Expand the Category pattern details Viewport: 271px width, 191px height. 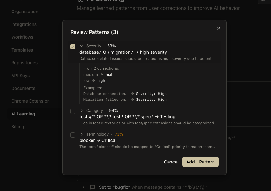pyautogui.click(x=82, y=110)
